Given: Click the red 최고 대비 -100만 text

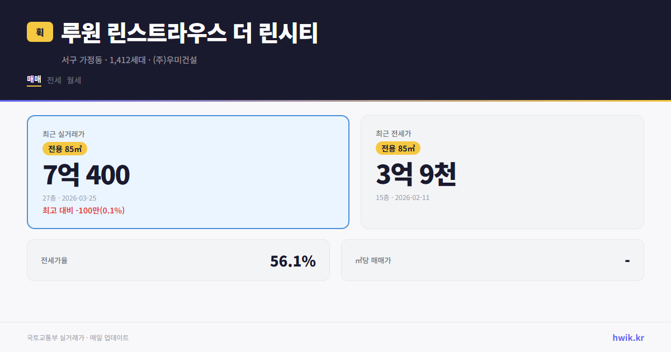Looking at the screenshot, I should click(83, 210).
